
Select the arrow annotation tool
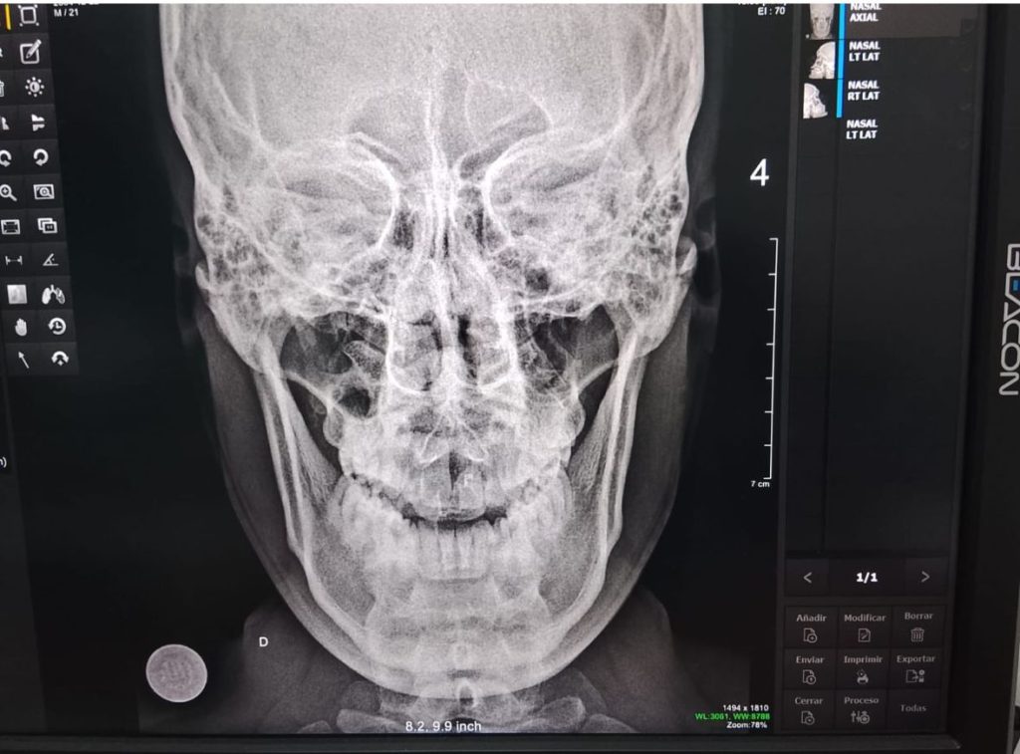pos(23,360)
